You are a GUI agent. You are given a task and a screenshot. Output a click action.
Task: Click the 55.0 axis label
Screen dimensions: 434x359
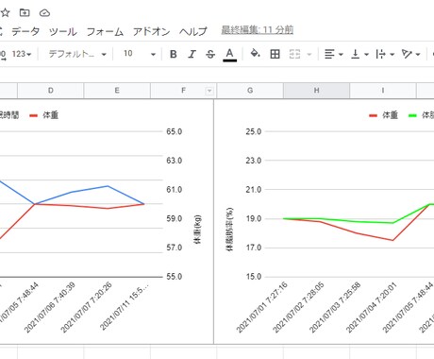tap(175, 277)
